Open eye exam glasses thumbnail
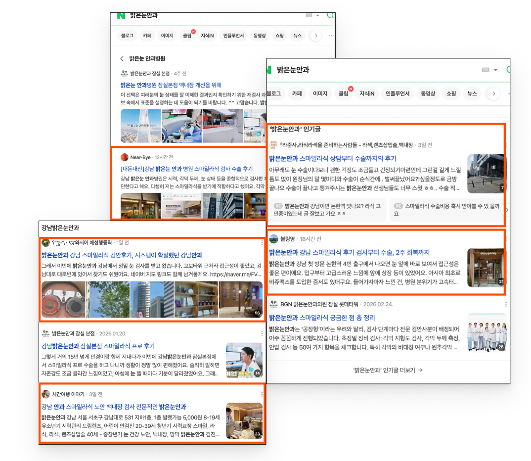The width and height of the screenshot is (531, 461). (x=63, y=299)
